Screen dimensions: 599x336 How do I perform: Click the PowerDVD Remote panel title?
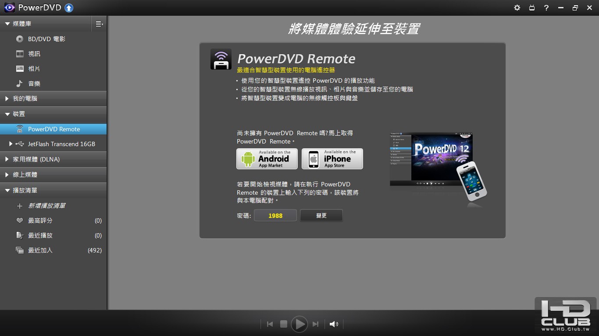tap(296, 59)
